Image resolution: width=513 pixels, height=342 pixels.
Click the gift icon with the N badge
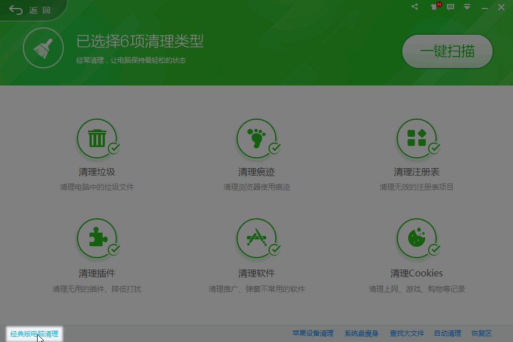(433, 7)
